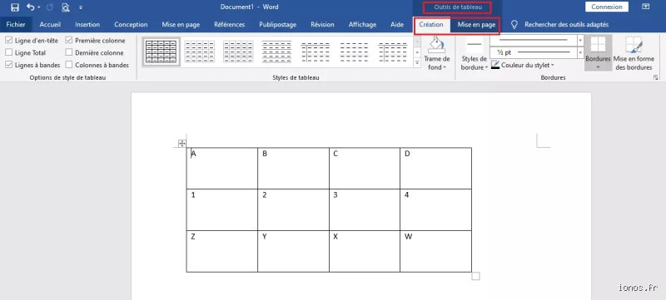Screen dimensions: 666x300
Task: Open table tools Mise en page tab beside Création
Action: click(476, 25)
